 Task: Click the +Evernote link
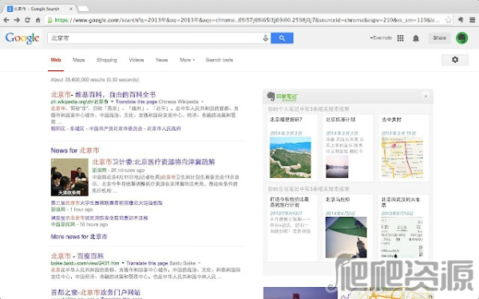point(381,37)
